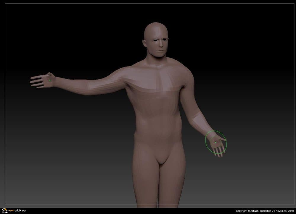The image size is (296, 214).
Task: Click the circular 'A' emblem of the artalk logo
Action: pos(4,210)
